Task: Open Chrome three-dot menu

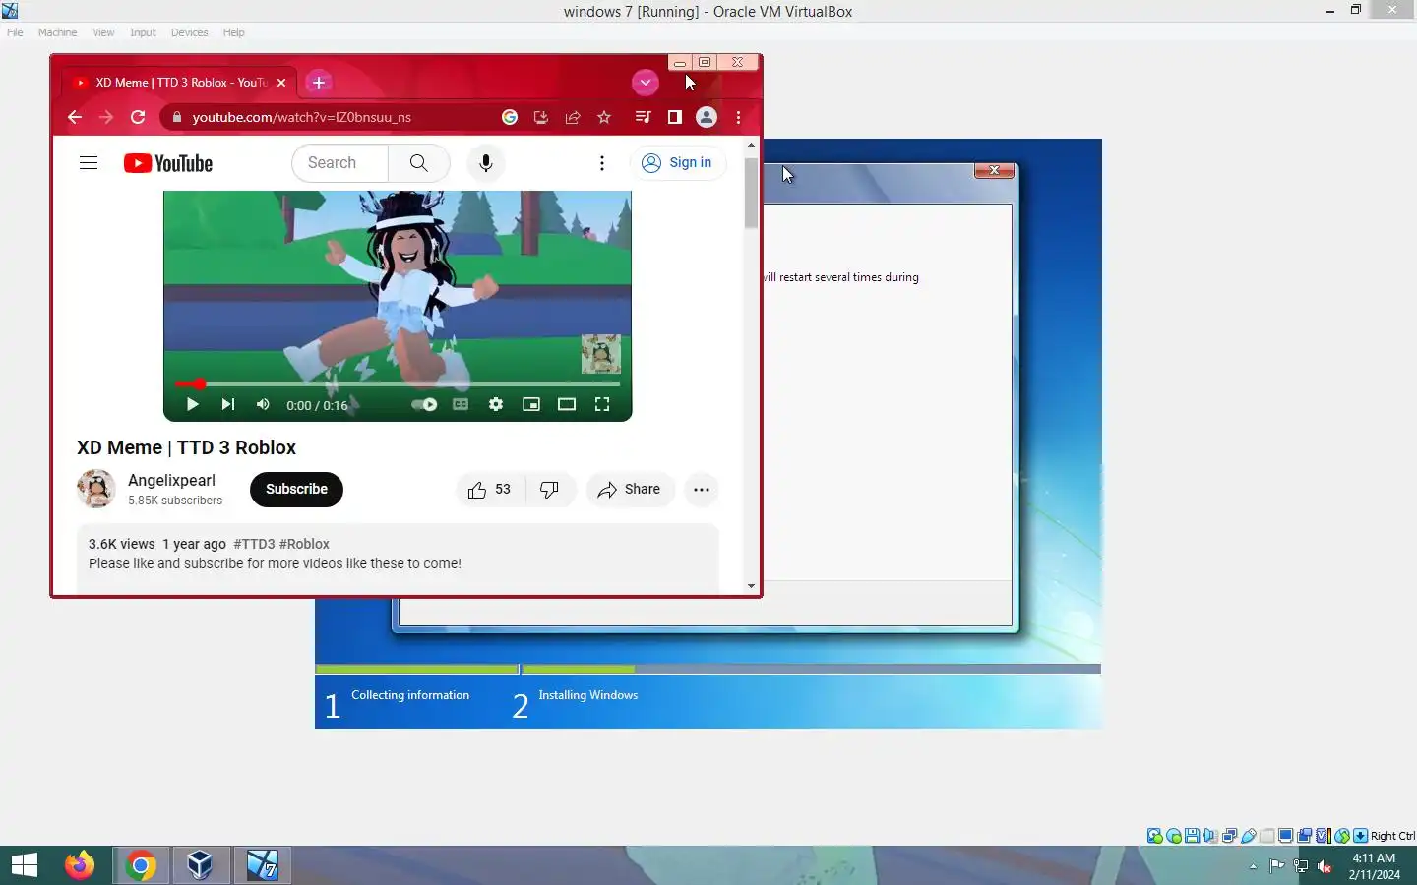Action: point(738,117)
